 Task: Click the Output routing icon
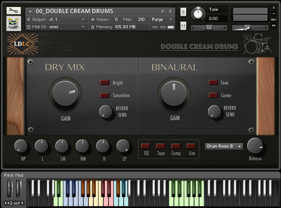[29, 19]
